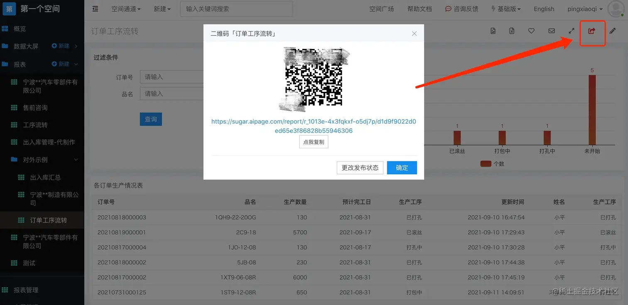Click order number 20210731000125 cell
Viewport: 628px width, 305px height.
[x=122, y=292]
